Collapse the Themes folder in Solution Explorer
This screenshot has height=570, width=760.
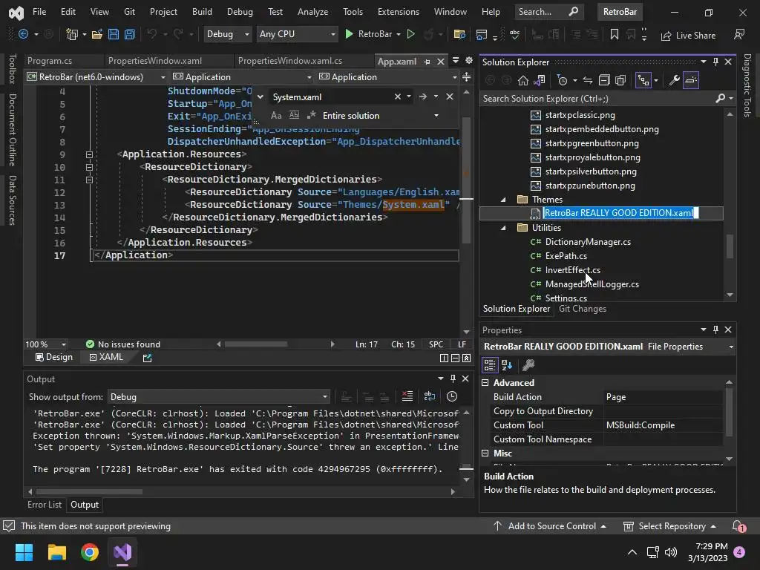click(x=503, y=200)
